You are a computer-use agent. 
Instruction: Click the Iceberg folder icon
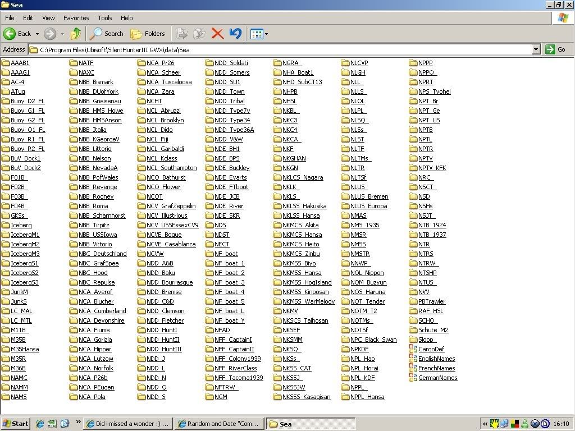6,225
